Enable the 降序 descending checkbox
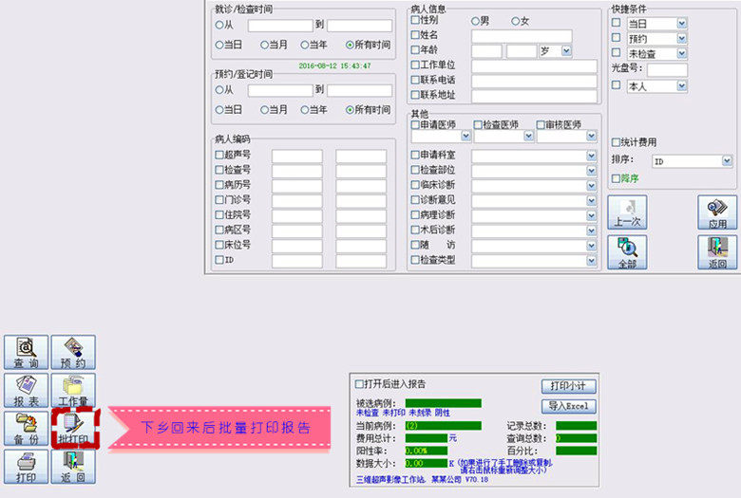741x498 pixels. click(x=616, y=178)
